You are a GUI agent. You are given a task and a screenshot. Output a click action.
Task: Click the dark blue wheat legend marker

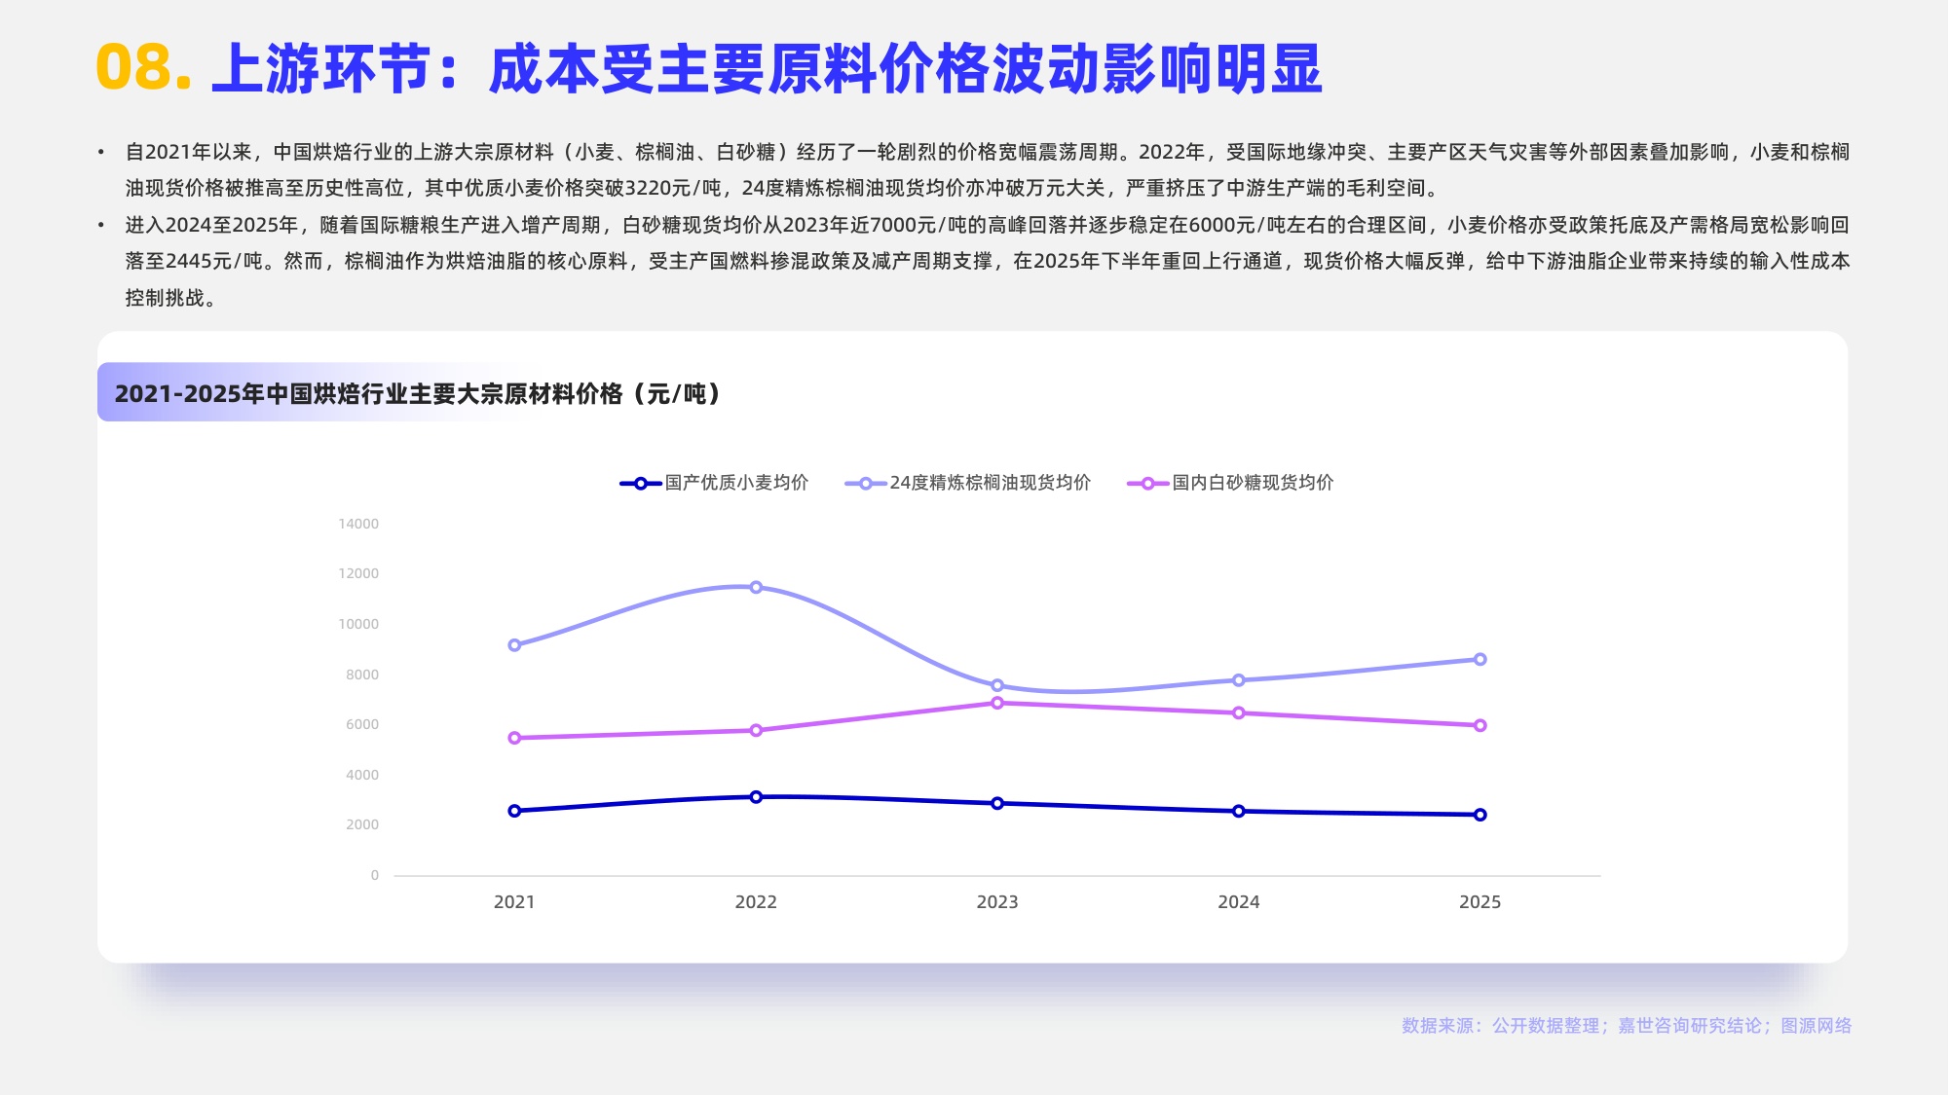(x=640, y=484)
